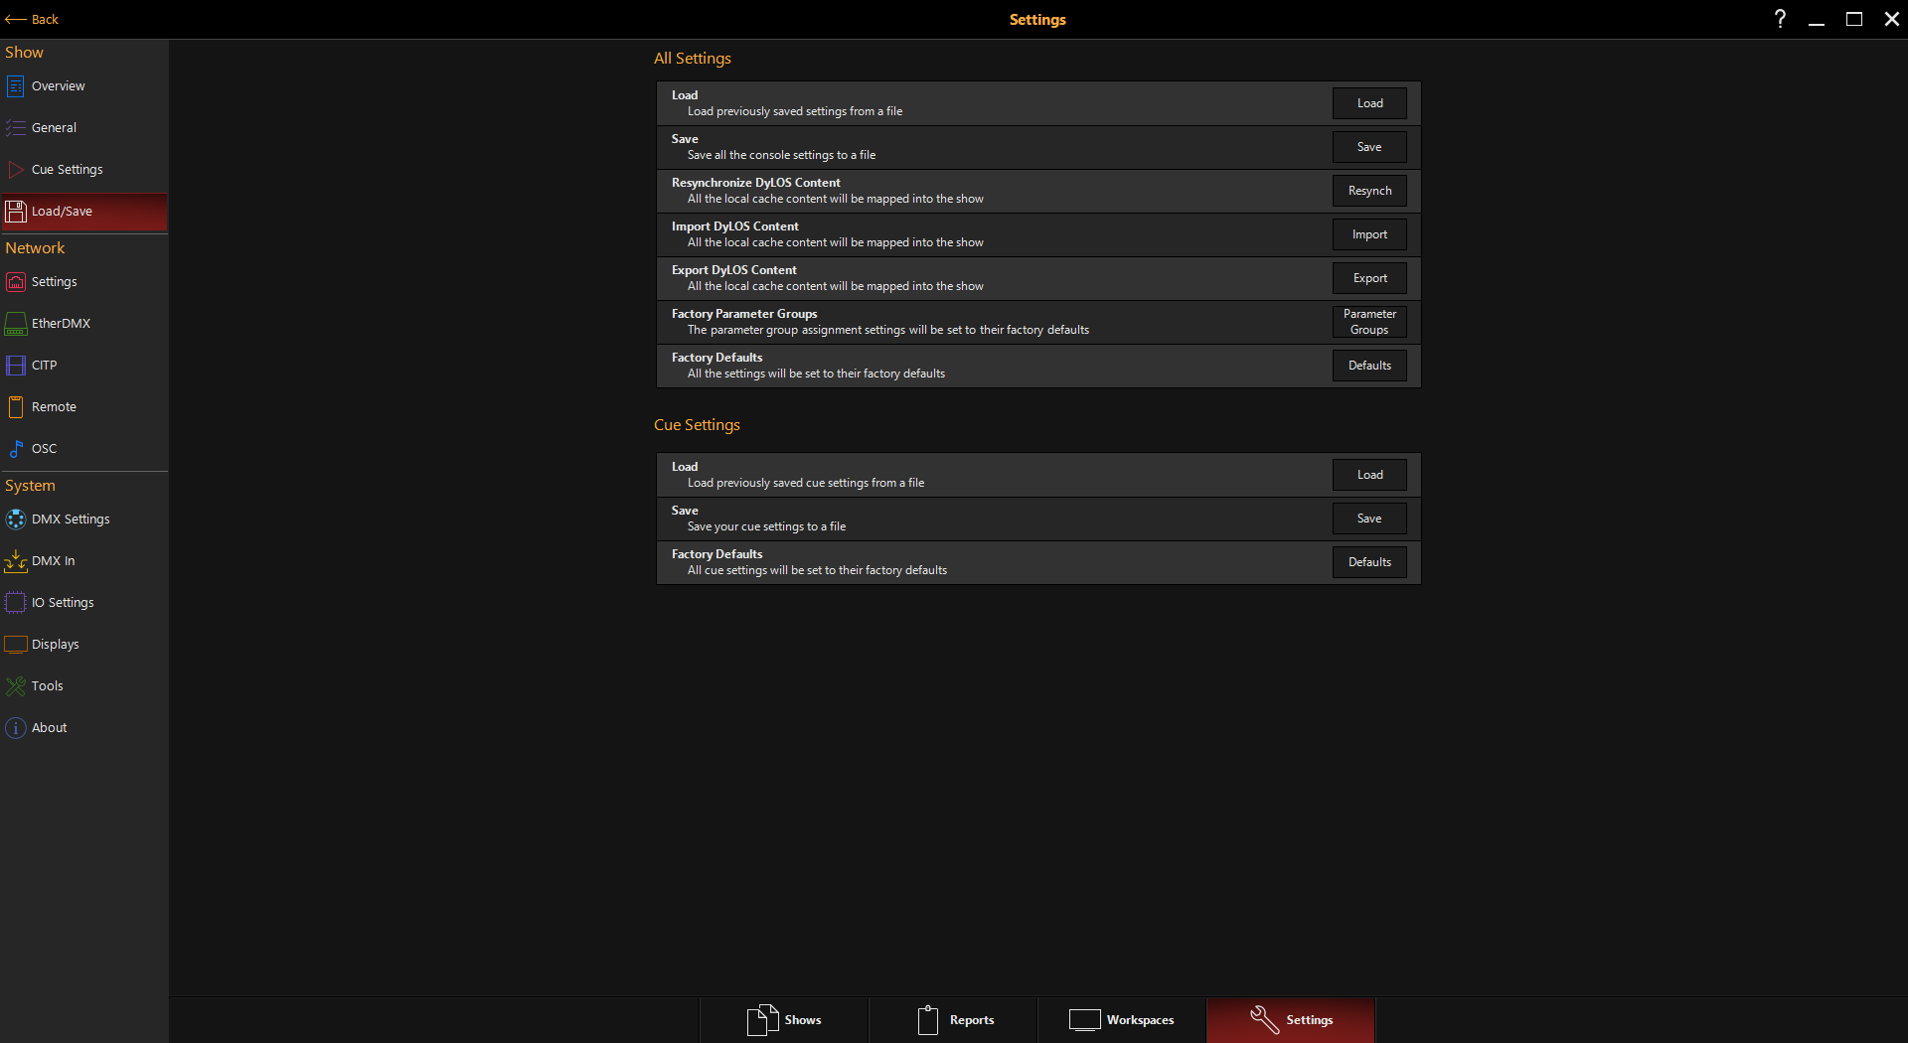The image size is (1908, 1043).
Task: Open IO Settings page
Action: 63,603
